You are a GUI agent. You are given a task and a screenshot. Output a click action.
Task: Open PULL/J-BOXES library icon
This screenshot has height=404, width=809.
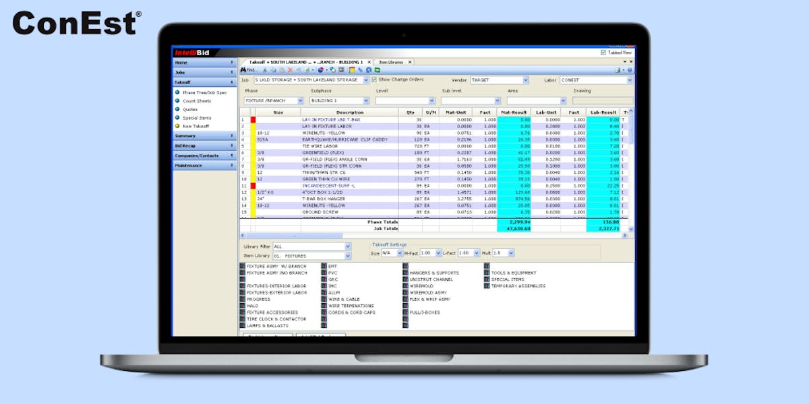(x=405, y=312)
